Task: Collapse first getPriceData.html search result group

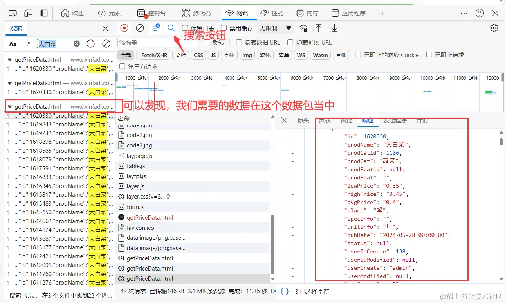Action: tap(10, 60)
